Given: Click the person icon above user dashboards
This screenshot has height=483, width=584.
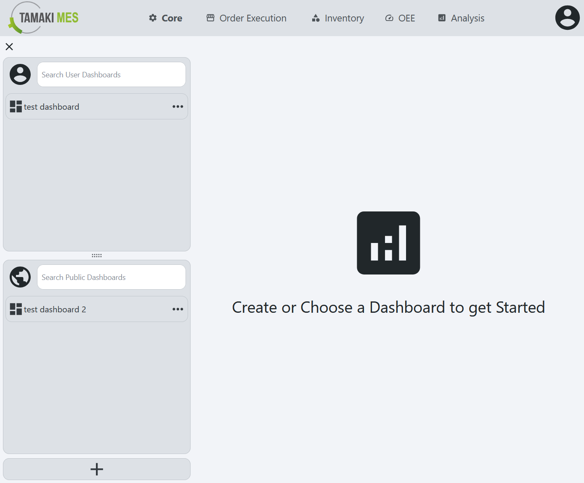Looking at the screenshot, I should [x=20, y=74].
